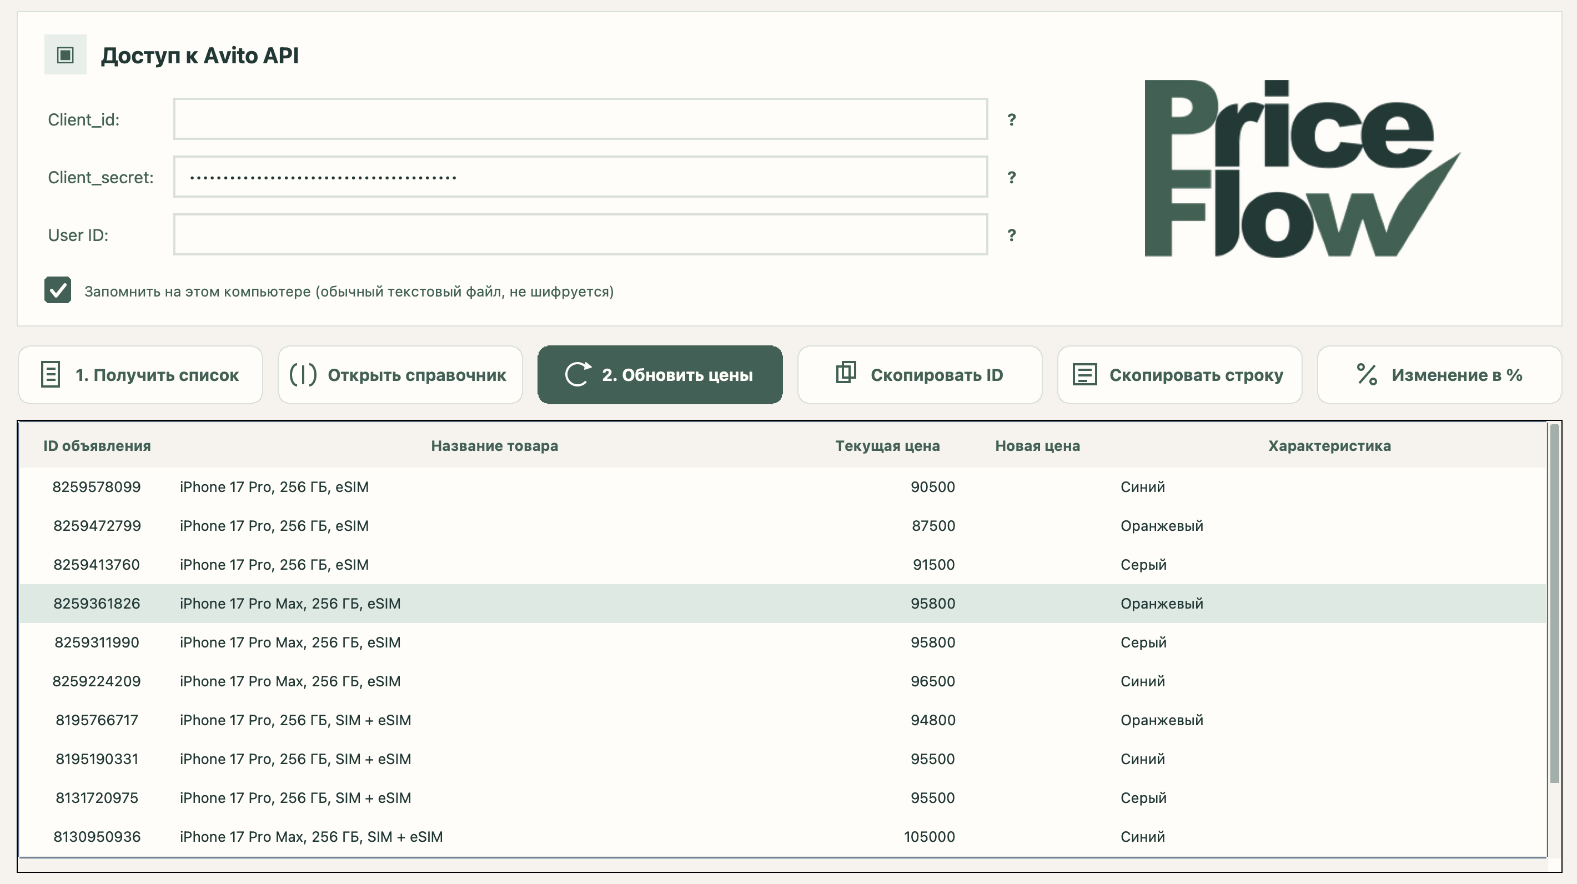Select highlighted listing ID 8259361826

click(x=97, y=603)
